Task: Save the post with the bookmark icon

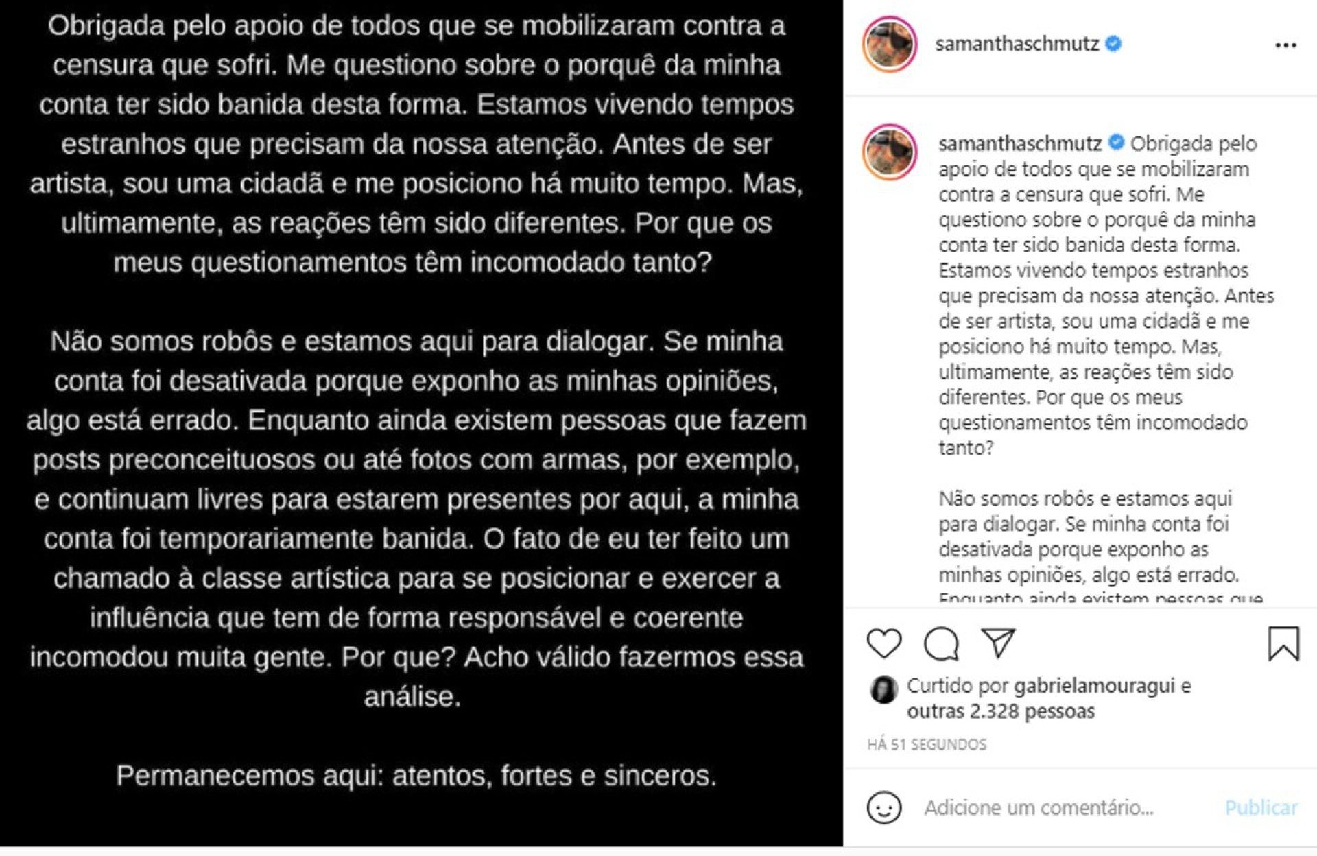Action: [1283, 643]
